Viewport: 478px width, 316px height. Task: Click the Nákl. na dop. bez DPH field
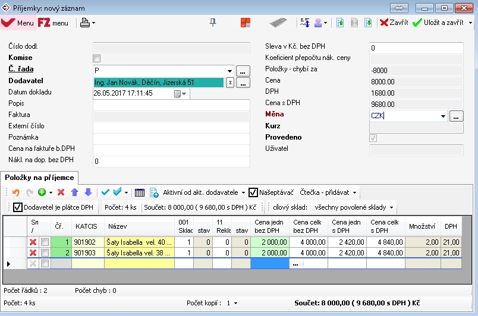click(171, 161)
